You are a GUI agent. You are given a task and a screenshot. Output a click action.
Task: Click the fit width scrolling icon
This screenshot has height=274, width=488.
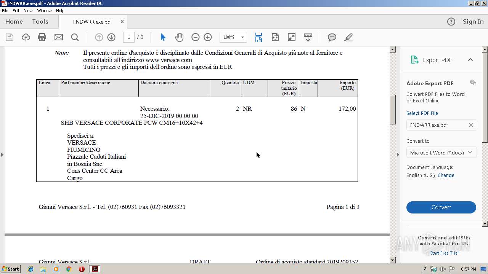tap(258, 37)
